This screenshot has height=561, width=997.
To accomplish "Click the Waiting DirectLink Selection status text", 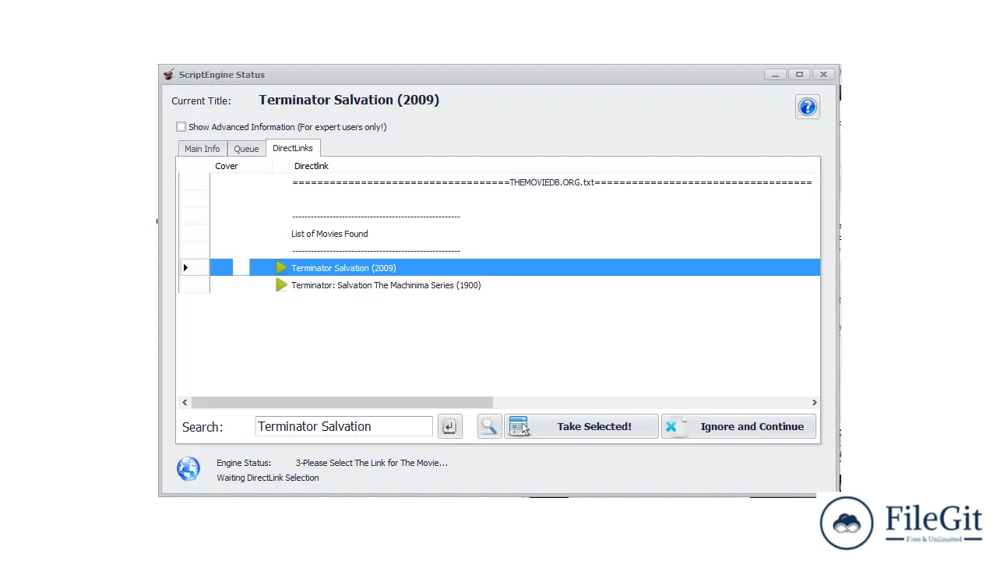I will 268,478.
